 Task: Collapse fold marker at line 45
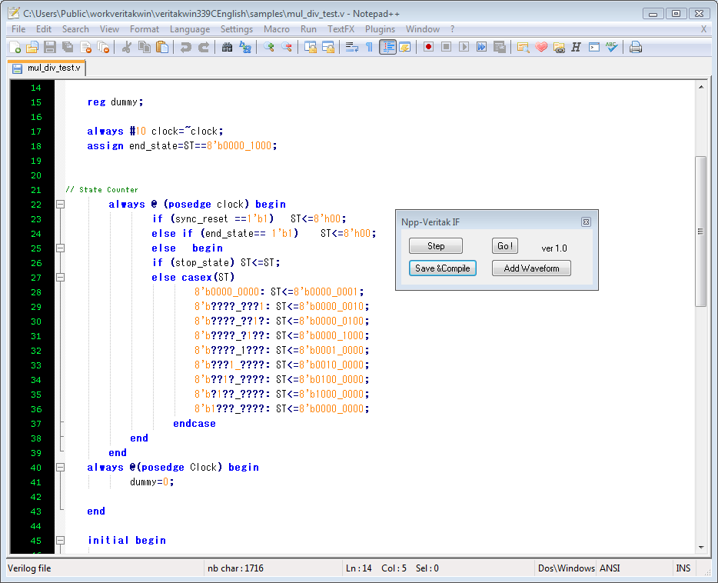(61, 541)
